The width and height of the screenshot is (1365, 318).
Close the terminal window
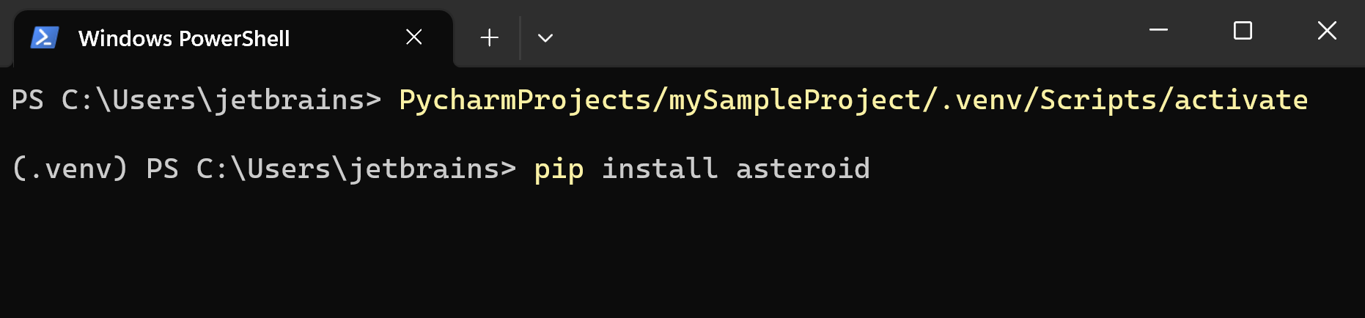[x=1327, y=31]
